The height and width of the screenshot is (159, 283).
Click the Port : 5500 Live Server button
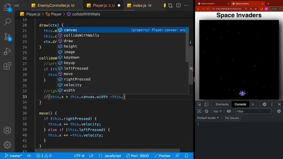point(138,156)
